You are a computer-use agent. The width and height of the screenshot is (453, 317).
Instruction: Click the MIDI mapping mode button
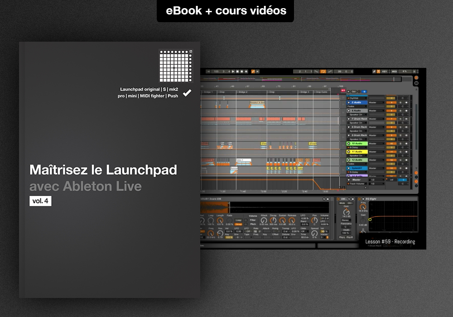[394, 72]
